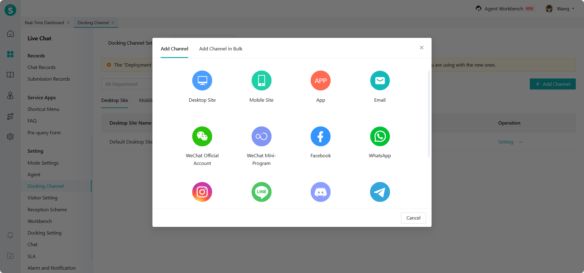The image size is (584, 273).
Task: Choose the Mobile Site channel icon
Action: [x=261, y=81]
